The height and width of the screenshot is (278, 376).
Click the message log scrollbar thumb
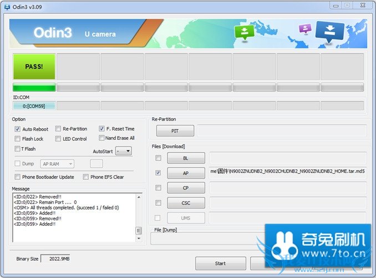pyautogui.click(x=139, y=231)
